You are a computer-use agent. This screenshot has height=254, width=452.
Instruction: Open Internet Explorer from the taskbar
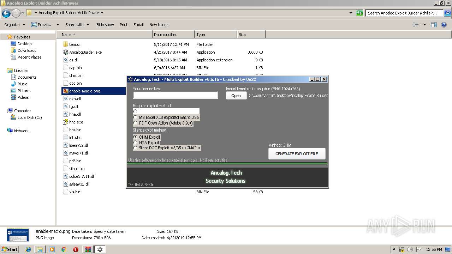[28, 249]
